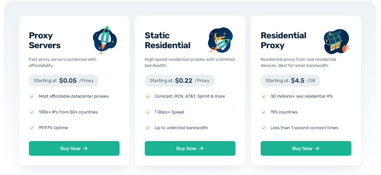Click the astronaut rocket illustration for Static Residential
This screenshot has height=175, width=381.
[x=221, y=40]
